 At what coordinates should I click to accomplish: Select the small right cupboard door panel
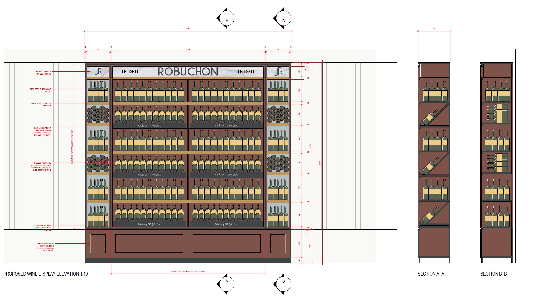[x=278, y=243]
